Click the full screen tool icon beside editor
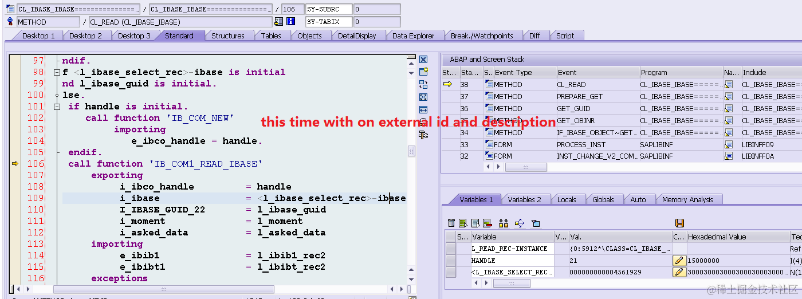The height and width of the screenshot is (299, 802). pos(423,97)
